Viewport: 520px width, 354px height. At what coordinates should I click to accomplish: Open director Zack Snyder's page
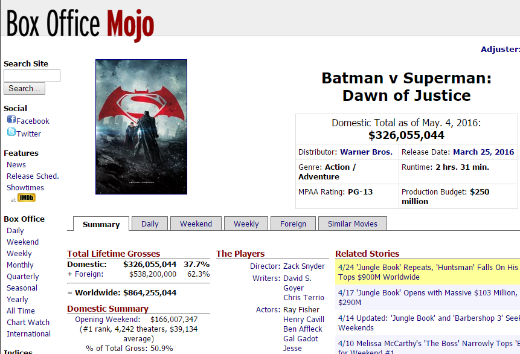(304, 266)
